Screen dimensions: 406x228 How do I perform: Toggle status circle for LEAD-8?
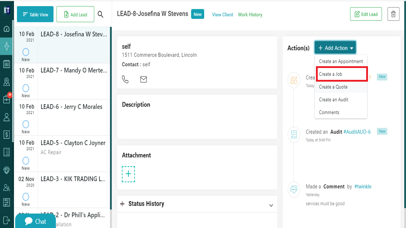(26, 52)
